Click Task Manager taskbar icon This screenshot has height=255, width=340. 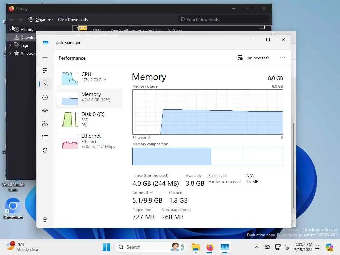point(225,247)
